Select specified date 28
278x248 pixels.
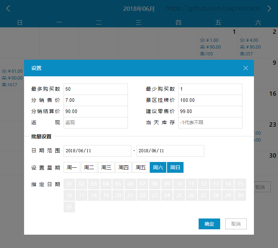pos(216,195)
